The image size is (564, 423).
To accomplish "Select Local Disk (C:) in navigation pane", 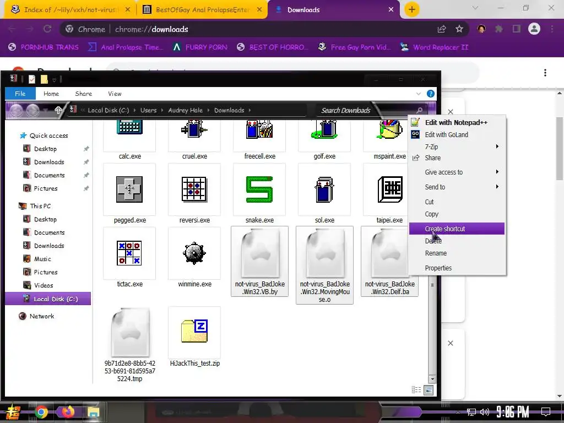I will tap(48, 299).
